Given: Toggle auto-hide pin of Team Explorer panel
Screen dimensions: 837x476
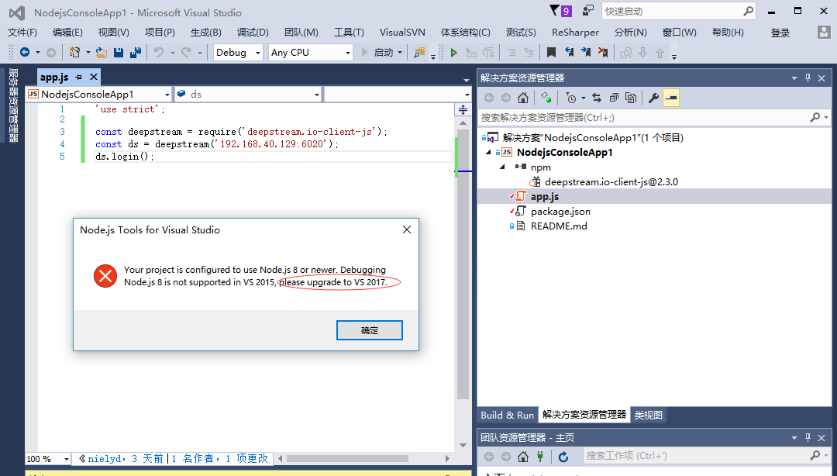Looking at the screenshot, I should [808, 437].
